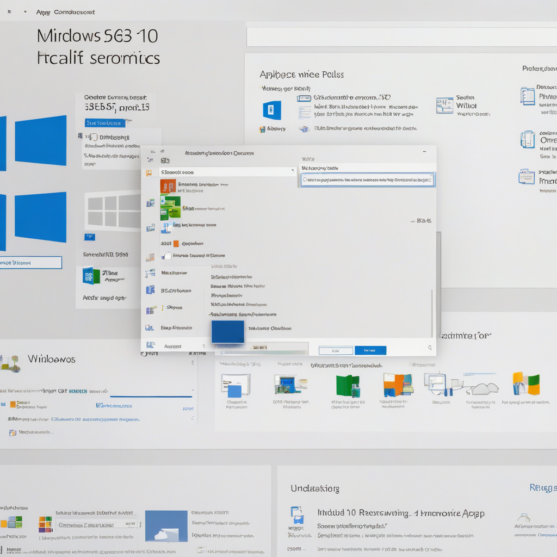
Task: Click the magnifier icon at the dialog's bottom-right
Action: click(430, 348)
